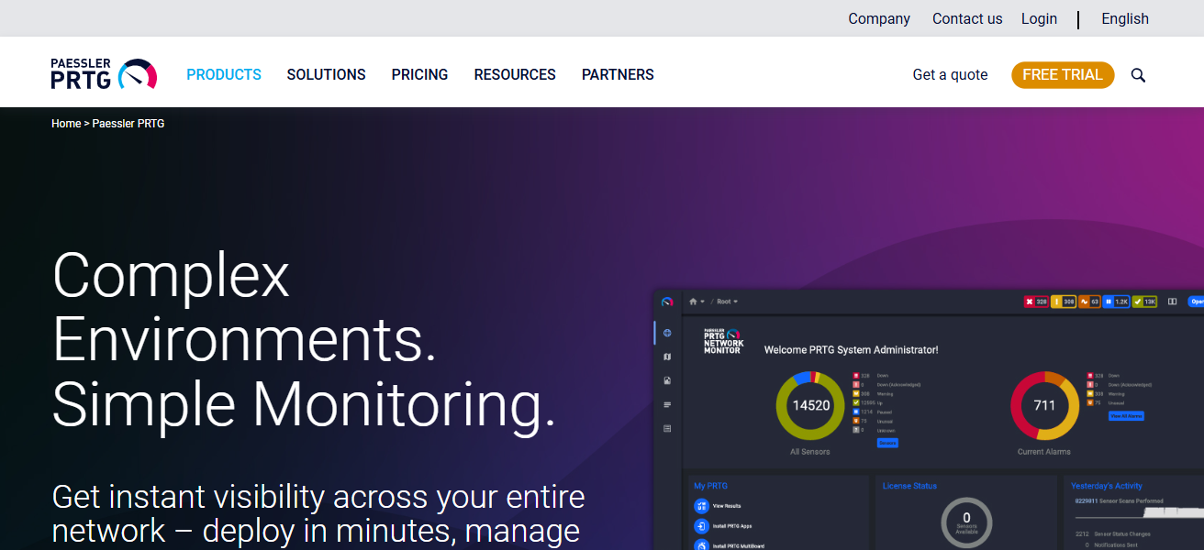This screenshot has height=550, width=1204.
Task: Click the View All Alarms button
Action: tap(1126, 416)
